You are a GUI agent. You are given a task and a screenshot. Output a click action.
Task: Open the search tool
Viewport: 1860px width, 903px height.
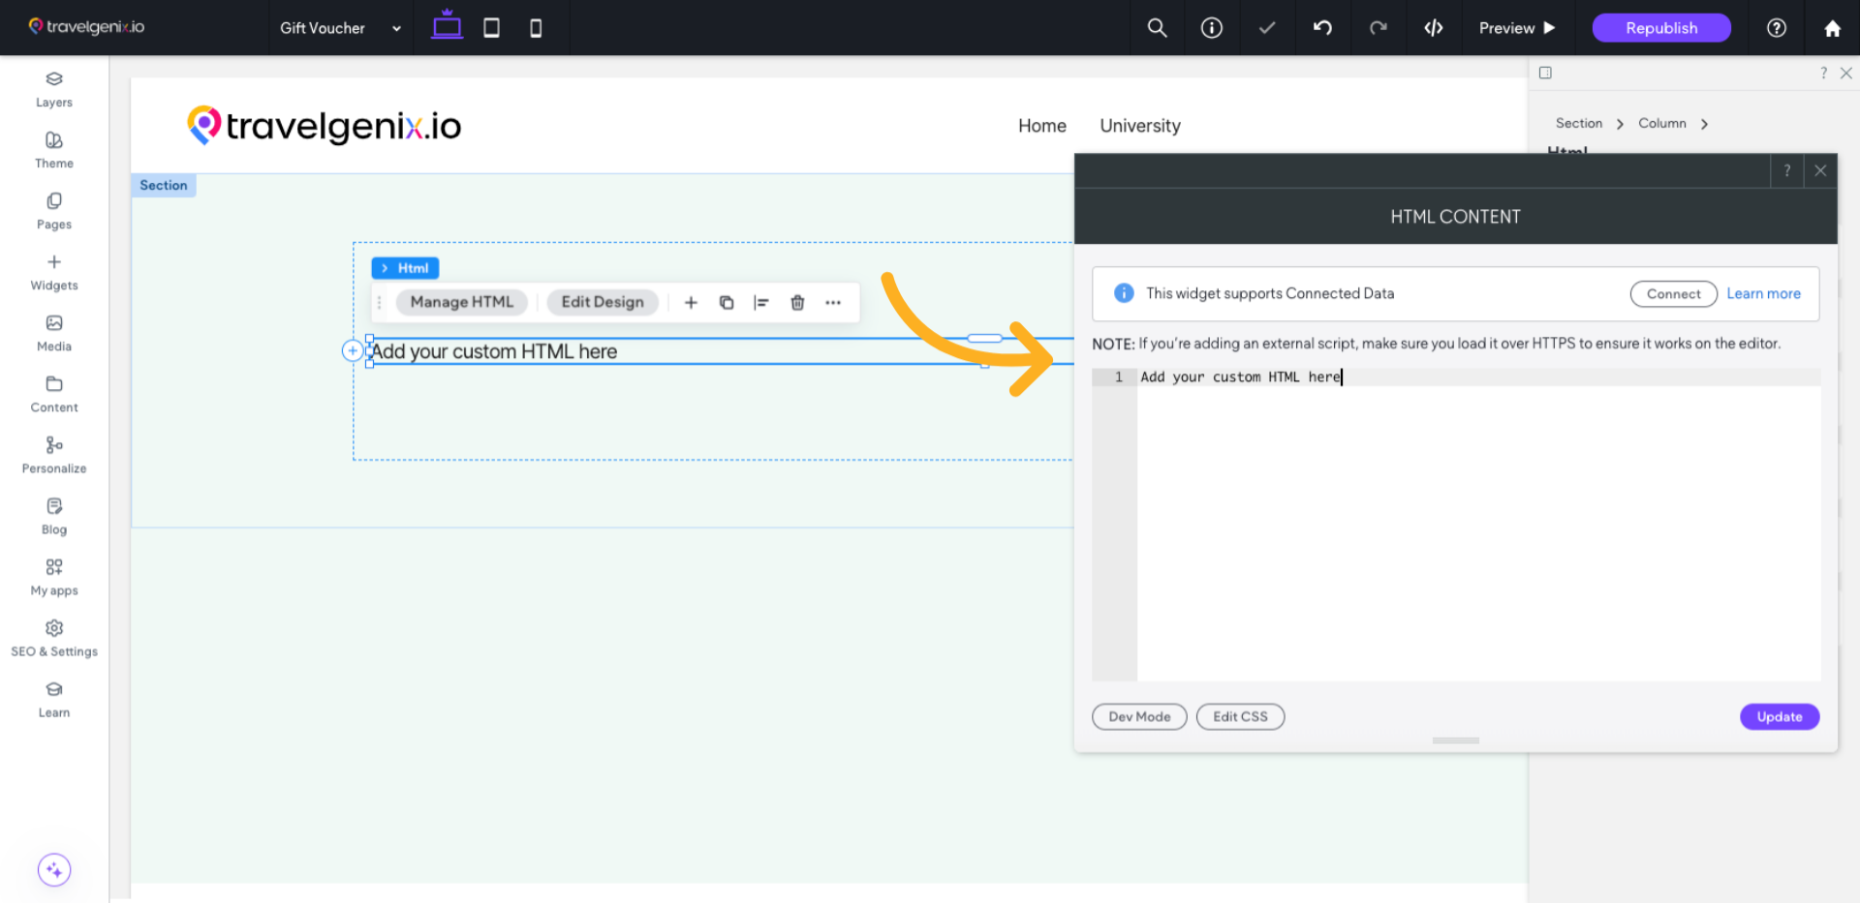[x=1156, y=27]
